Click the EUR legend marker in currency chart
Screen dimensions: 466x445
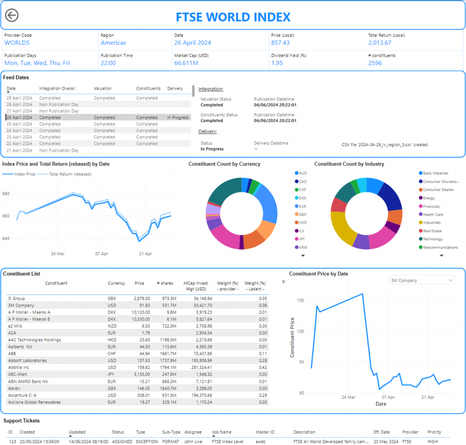[296, 206]
